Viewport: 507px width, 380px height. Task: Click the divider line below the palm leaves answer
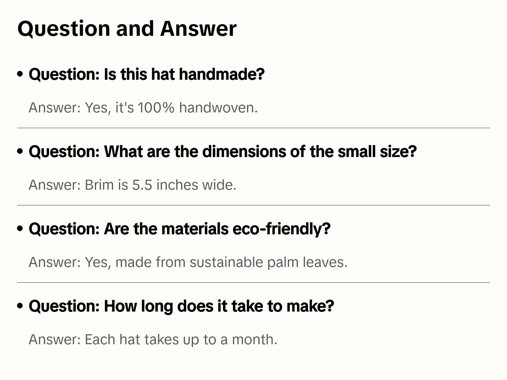coord(253,283)
